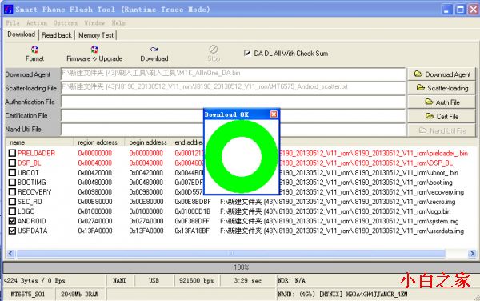This screenshot has width=480, height=301.
Task: Toggle DA DL All With Check Sum
Action: (x=247, y=53)
